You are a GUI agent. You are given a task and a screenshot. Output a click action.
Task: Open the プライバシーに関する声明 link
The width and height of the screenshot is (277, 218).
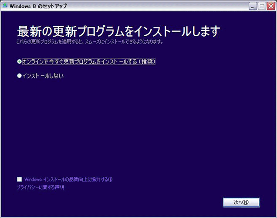pyautogui.click(x=41, y=187)
